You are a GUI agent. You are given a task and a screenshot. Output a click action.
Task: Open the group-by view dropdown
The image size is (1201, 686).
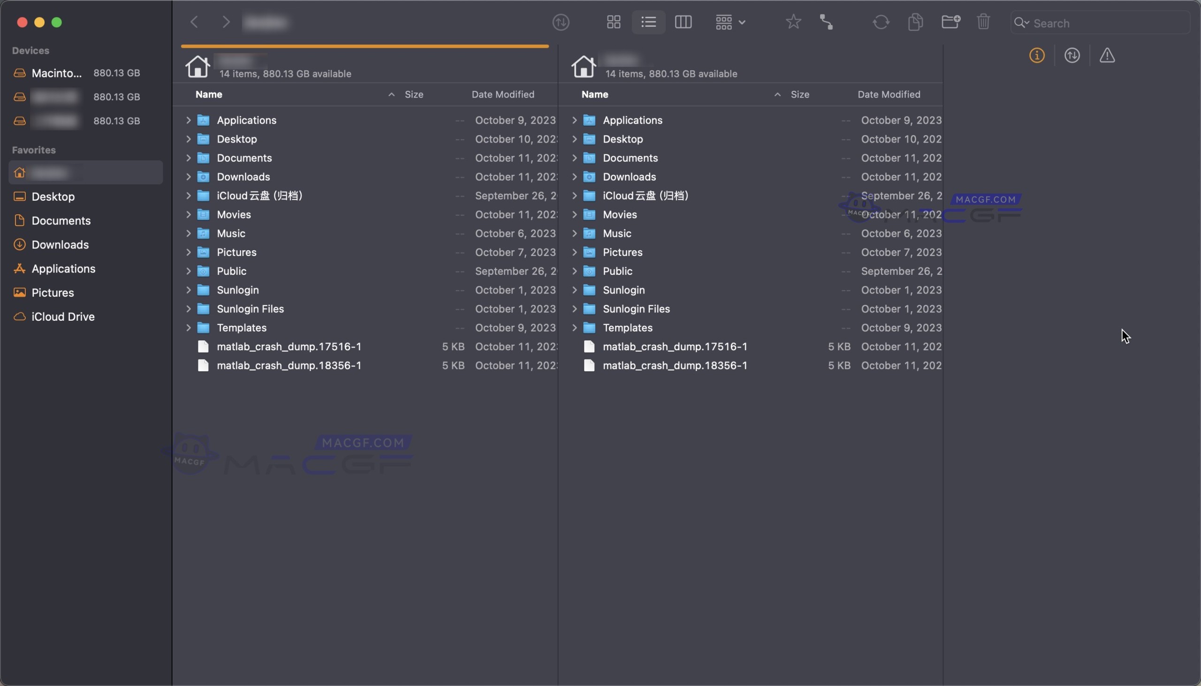coord(730,22)
